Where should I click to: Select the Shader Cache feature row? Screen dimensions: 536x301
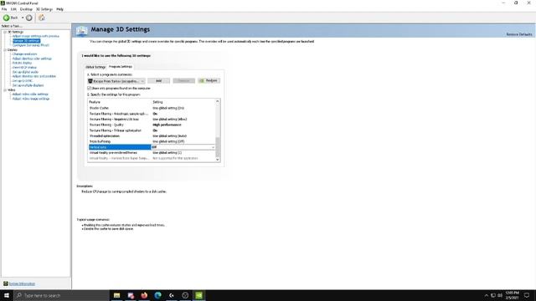(152, 108)
